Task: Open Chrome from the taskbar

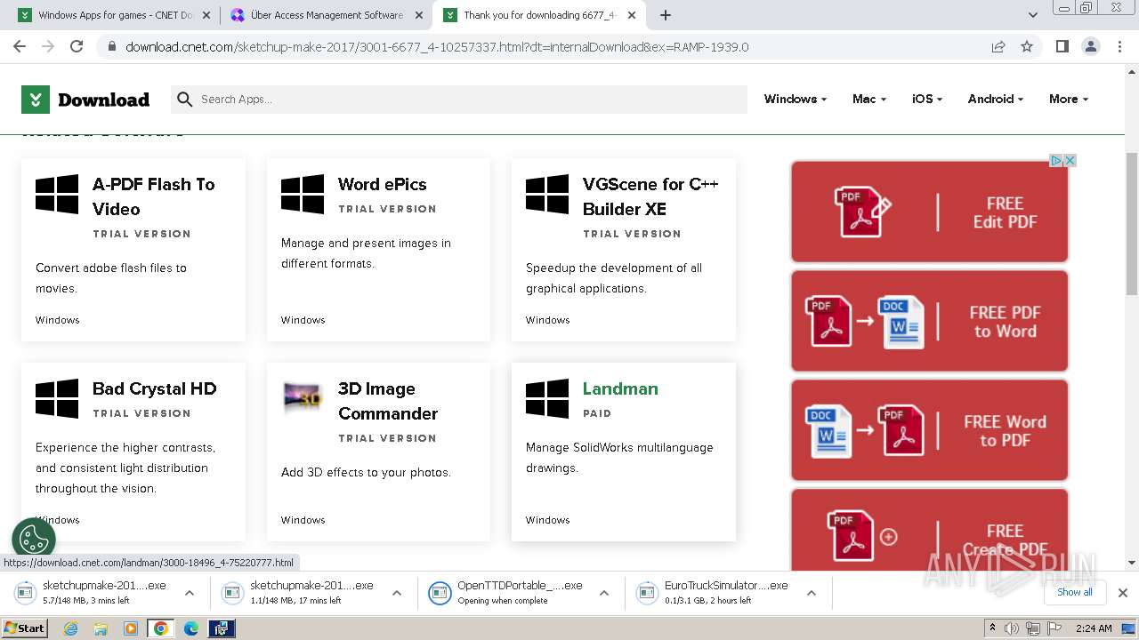Action: pos(161,628)
